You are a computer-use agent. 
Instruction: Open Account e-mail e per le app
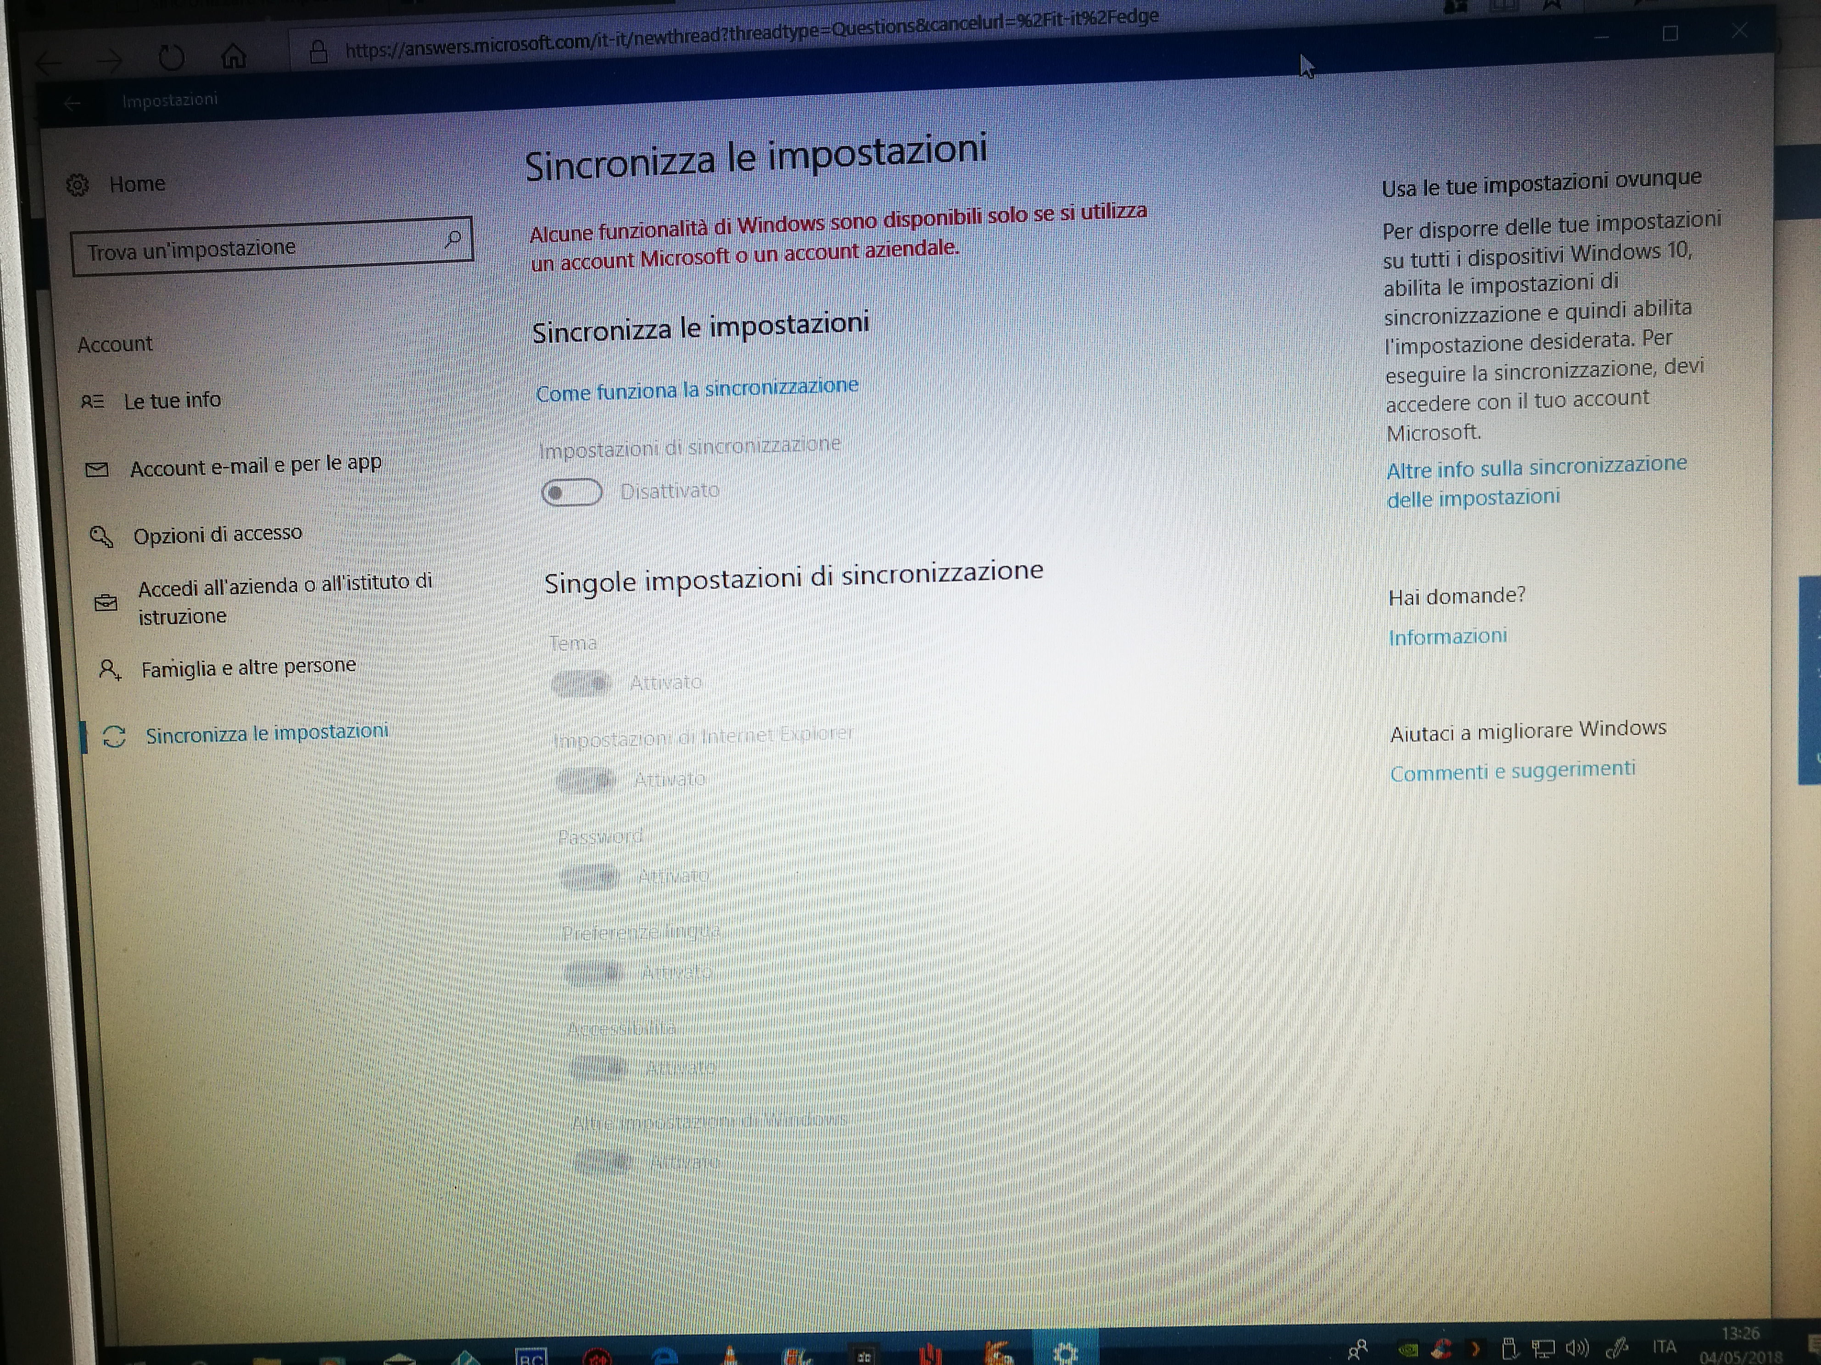(255, 466)
